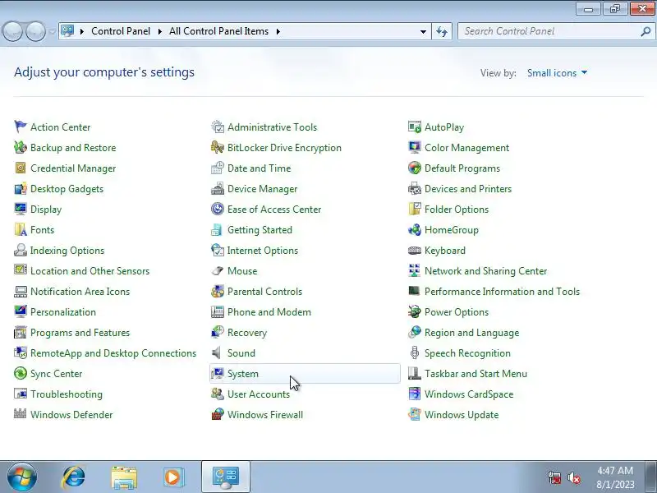
Task: Open Windows Explorer from the taskbar
Action: click(124, 477)
